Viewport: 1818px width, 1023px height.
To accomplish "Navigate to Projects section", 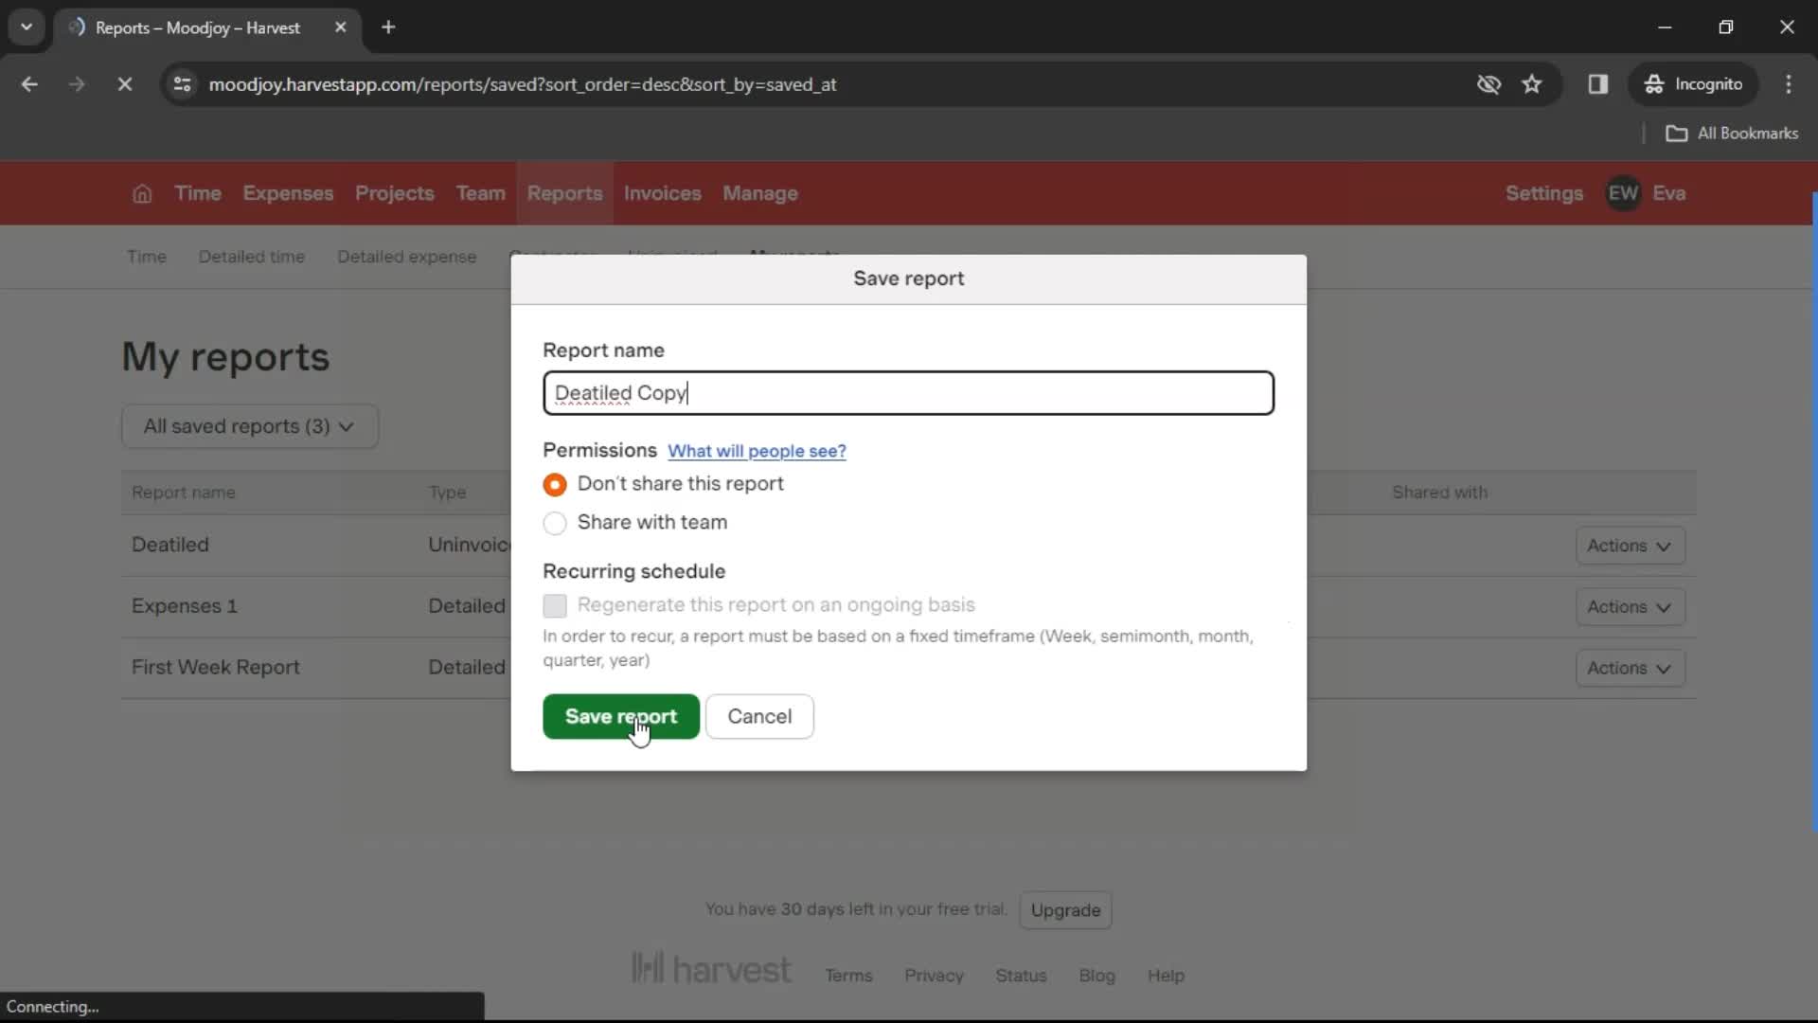I will click(395, 193).
